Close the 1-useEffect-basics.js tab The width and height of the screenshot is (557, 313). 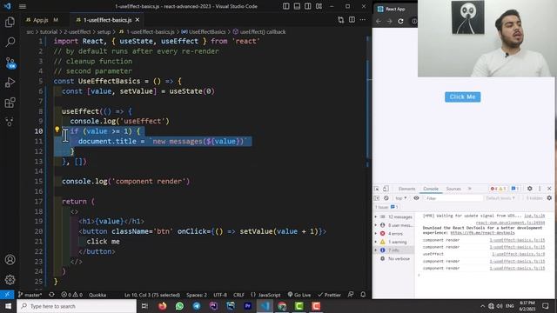pos(138,20)
